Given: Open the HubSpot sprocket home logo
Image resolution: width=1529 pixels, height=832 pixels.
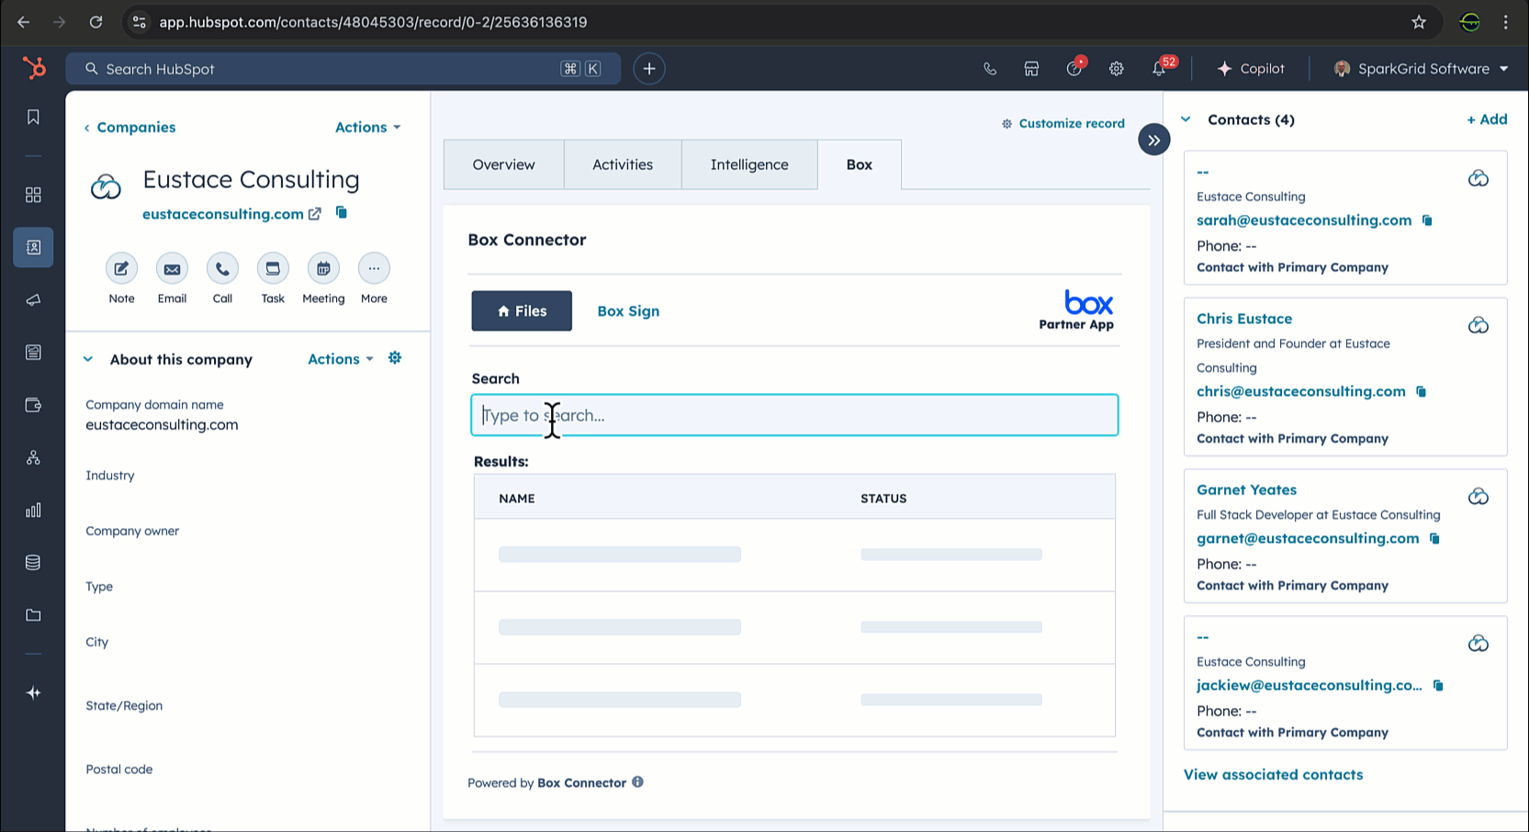Looking at the screenshot, I should 33,68.
